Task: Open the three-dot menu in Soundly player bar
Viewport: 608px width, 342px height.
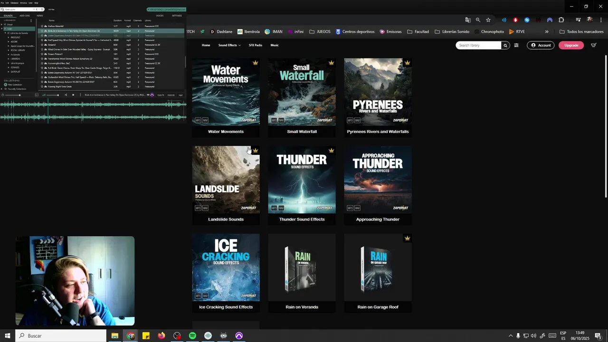Action: coord(80,95)
